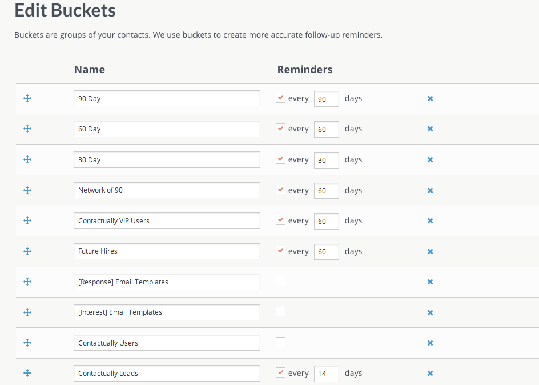Delete the 60 Day bucket
This screenshot has width=539, height=385.
click(x=430, y=129)
